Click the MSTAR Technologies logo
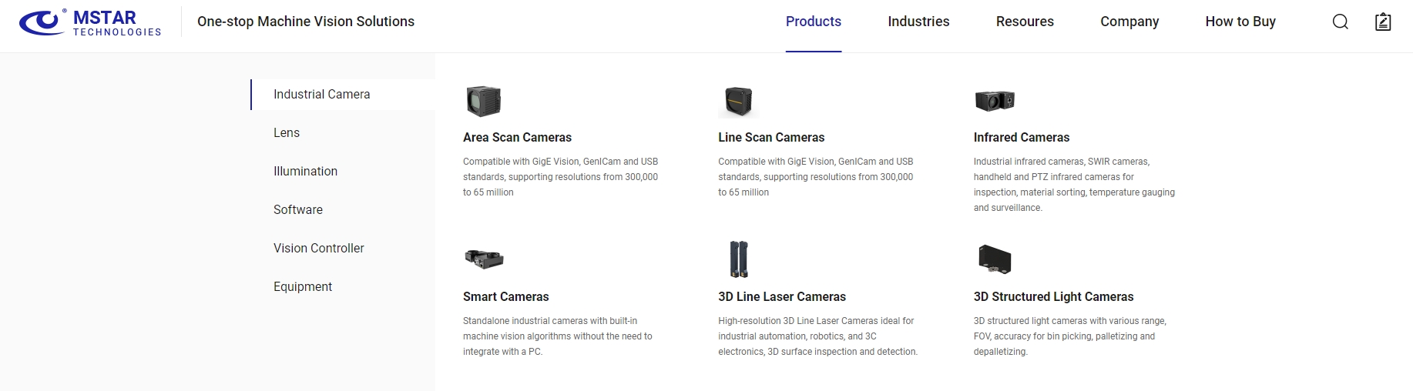This screenshot has height=391, width=1413. click(x=90, y=22)
